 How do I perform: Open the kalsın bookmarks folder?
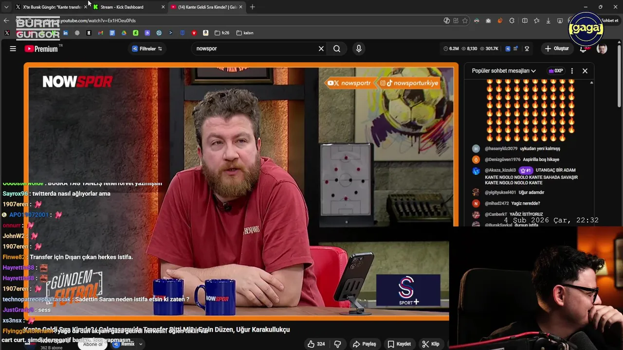pyautogui.click(x=245, y=33)
